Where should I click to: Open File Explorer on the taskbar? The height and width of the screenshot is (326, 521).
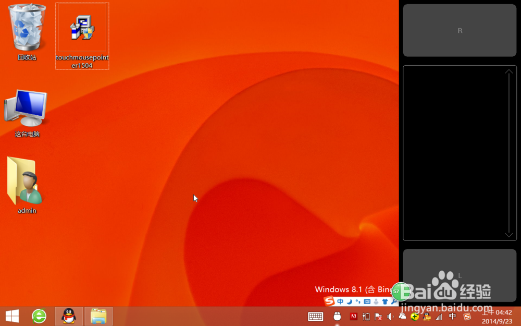tap(98, 316)
